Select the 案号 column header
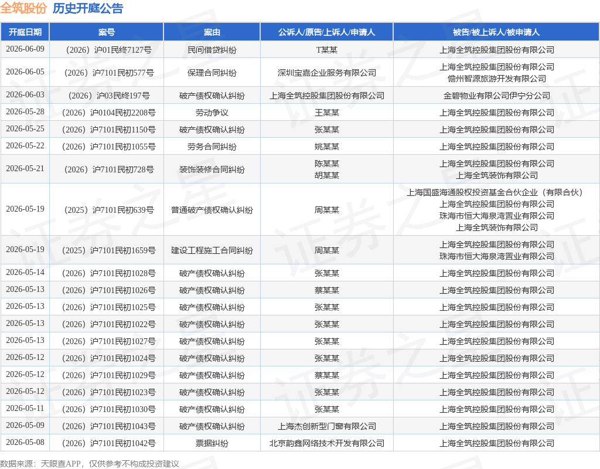This screenshot has height=469, width=600. pos(107,32)
